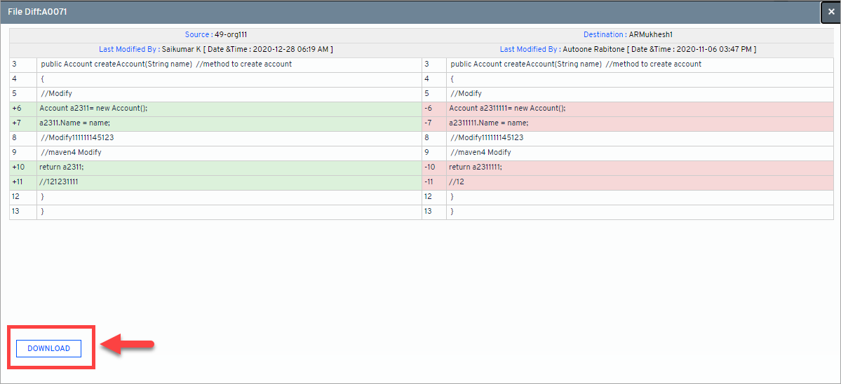Click removed line 'a2311111.Name = name;'
This screenshot has height=384, width=841.
[490, 123]
